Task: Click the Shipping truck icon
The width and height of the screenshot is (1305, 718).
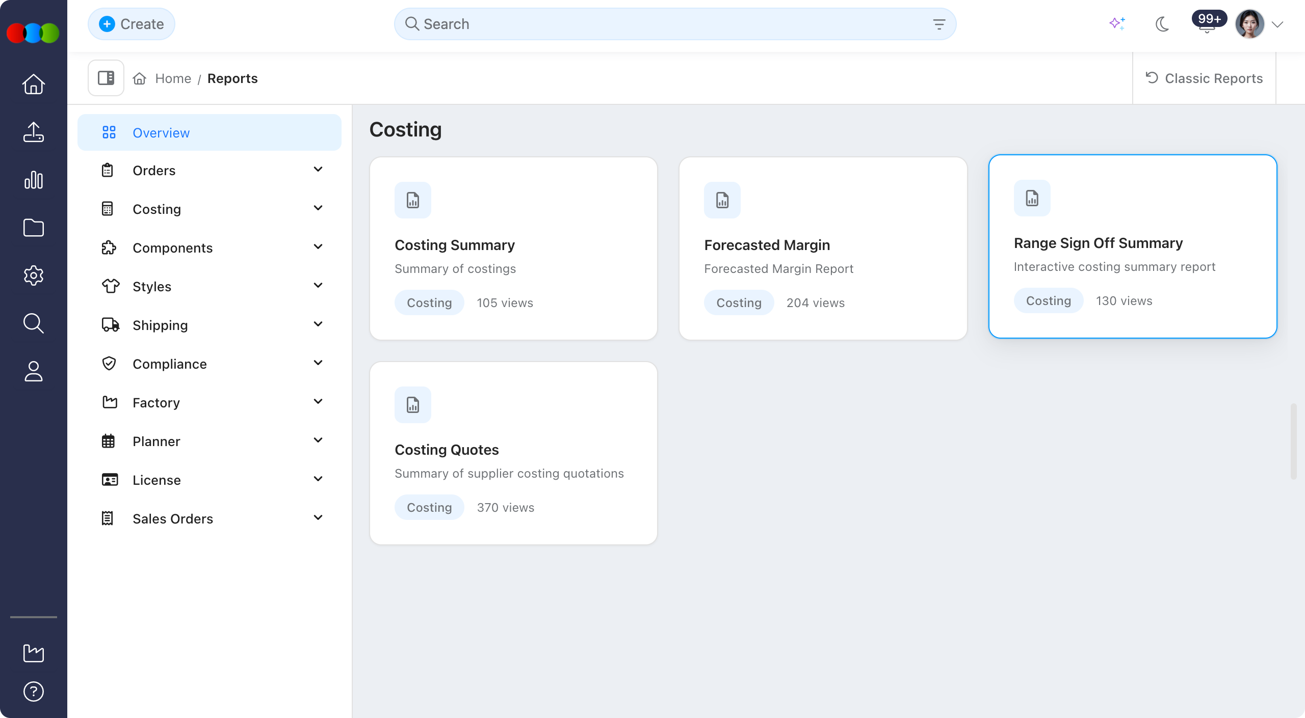Action: (111, 325)
